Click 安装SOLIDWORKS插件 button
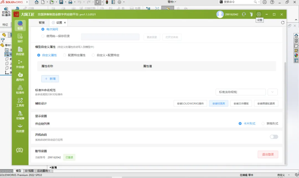The height and width of the screenshot is (178, 299). pos(190,103)
